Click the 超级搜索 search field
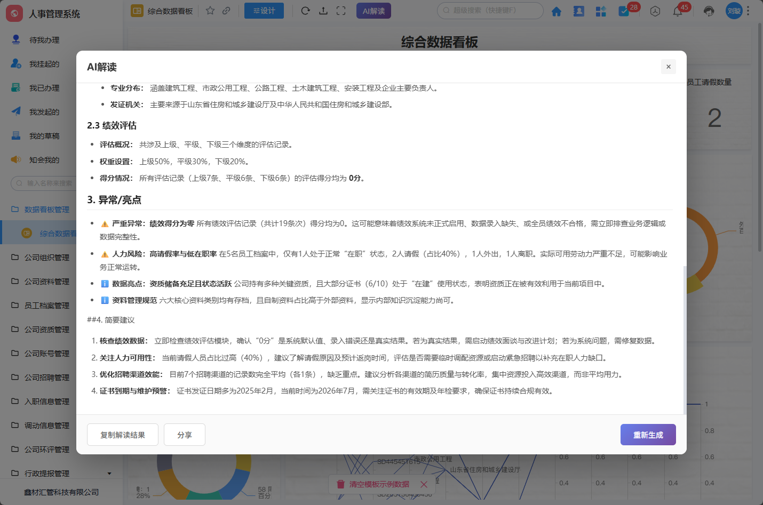 click(x=490, y=11)
